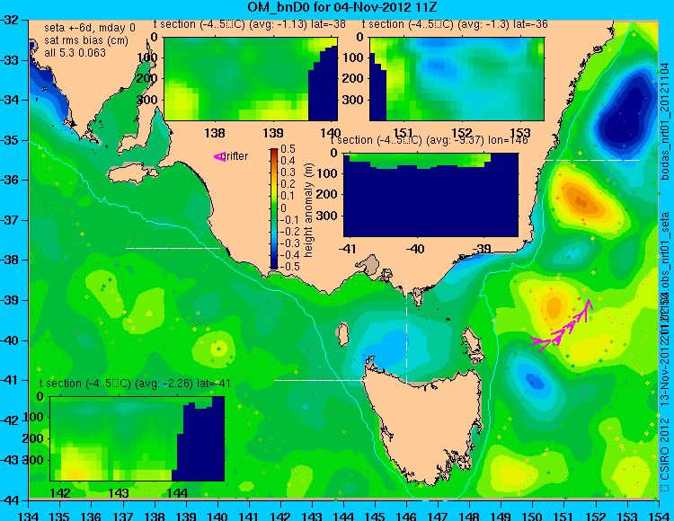This screenshot has width=674, height=521.
Task: Click the white dashed section line at latitude -36
Action: pyautogui.click(x=592, y=160)
